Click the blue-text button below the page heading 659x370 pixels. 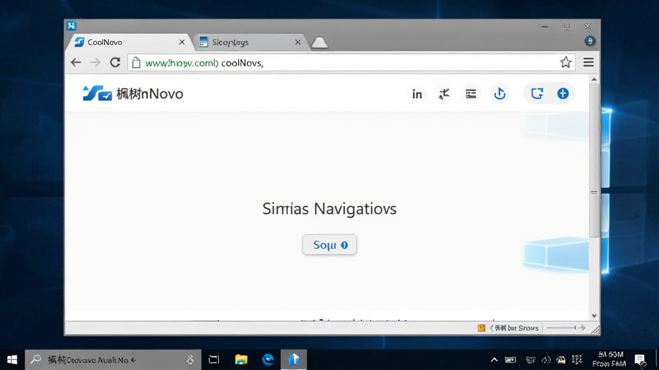pyautogui.click(x=329, y=245)
